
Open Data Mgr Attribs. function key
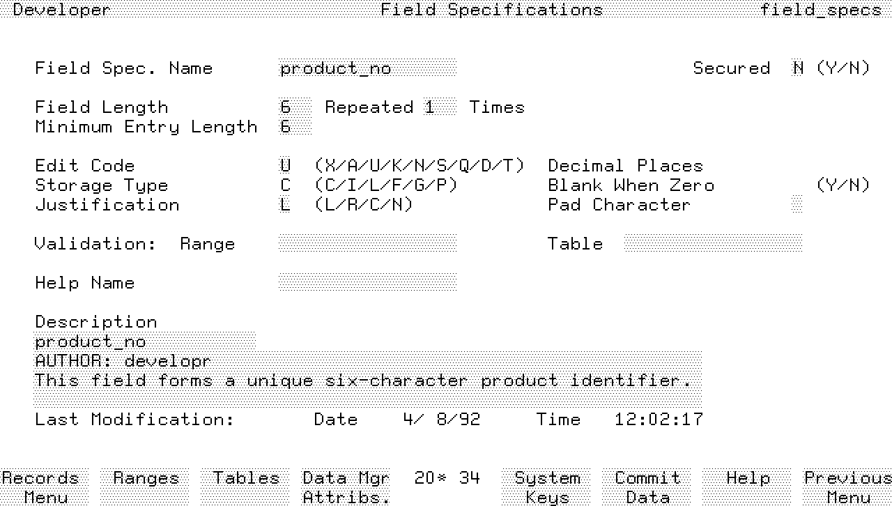[346, 487]
